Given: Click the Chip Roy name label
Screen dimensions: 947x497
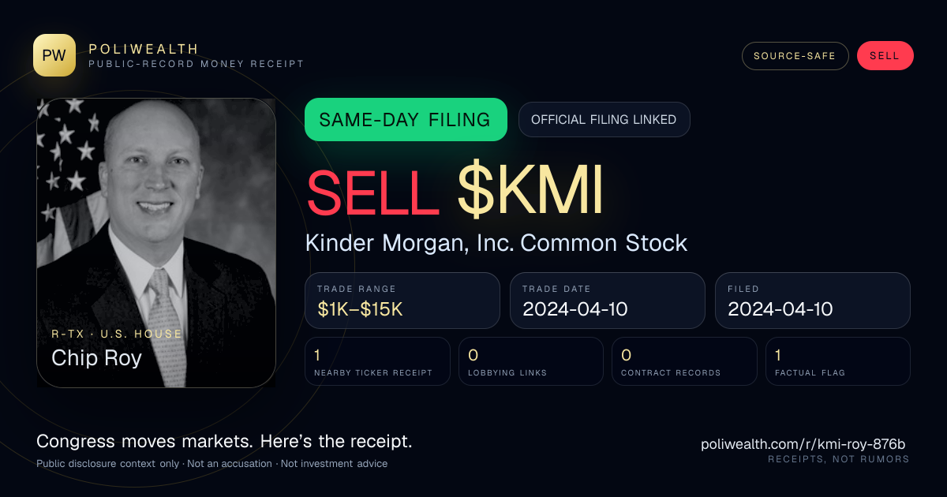Looking at the screenshot, I should [97, 358].
